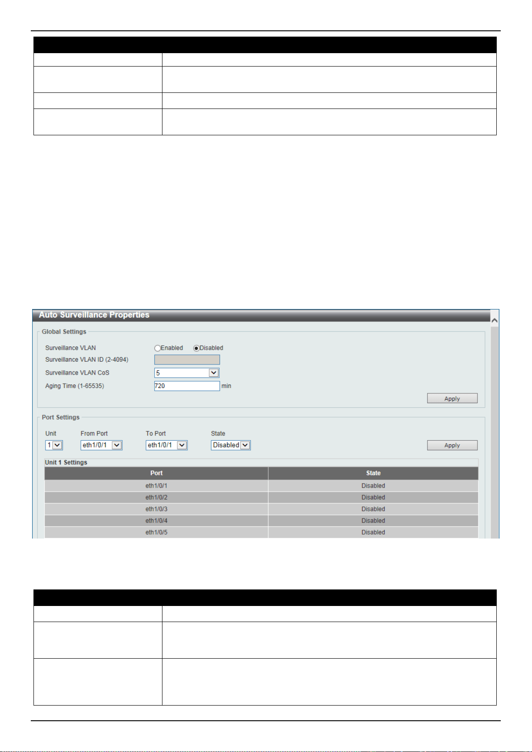532x752 pixels.
Task: Click the scrollbar up arrow
Action: click(x=495, y=320)
